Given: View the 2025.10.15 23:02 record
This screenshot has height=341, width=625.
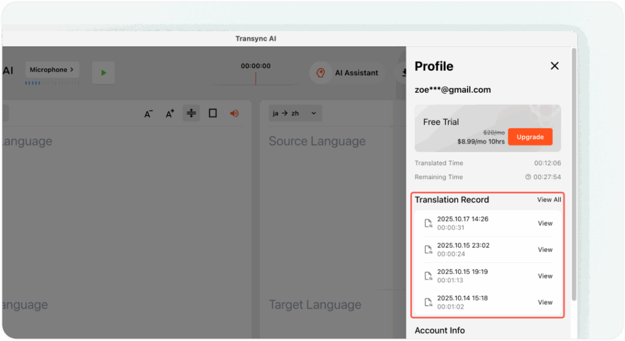Looking at the screenshot, I should point(545,250).
